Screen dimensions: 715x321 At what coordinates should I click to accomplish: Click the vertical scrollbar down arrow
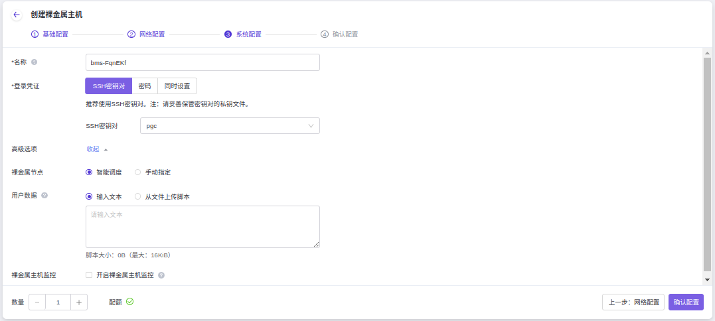pos(707,280)
